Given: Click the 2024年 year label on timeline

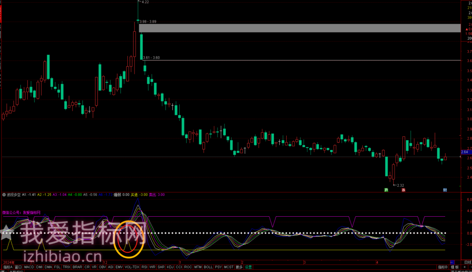Looking at the screenshot, I should coord(9,262).
